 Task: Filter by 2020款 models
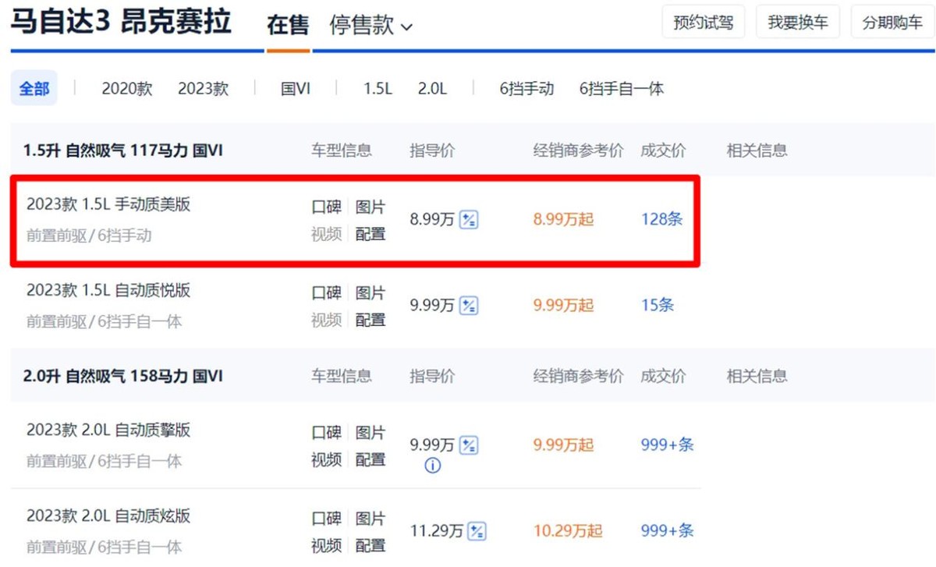pyautogui.click(x=126, y=89)
